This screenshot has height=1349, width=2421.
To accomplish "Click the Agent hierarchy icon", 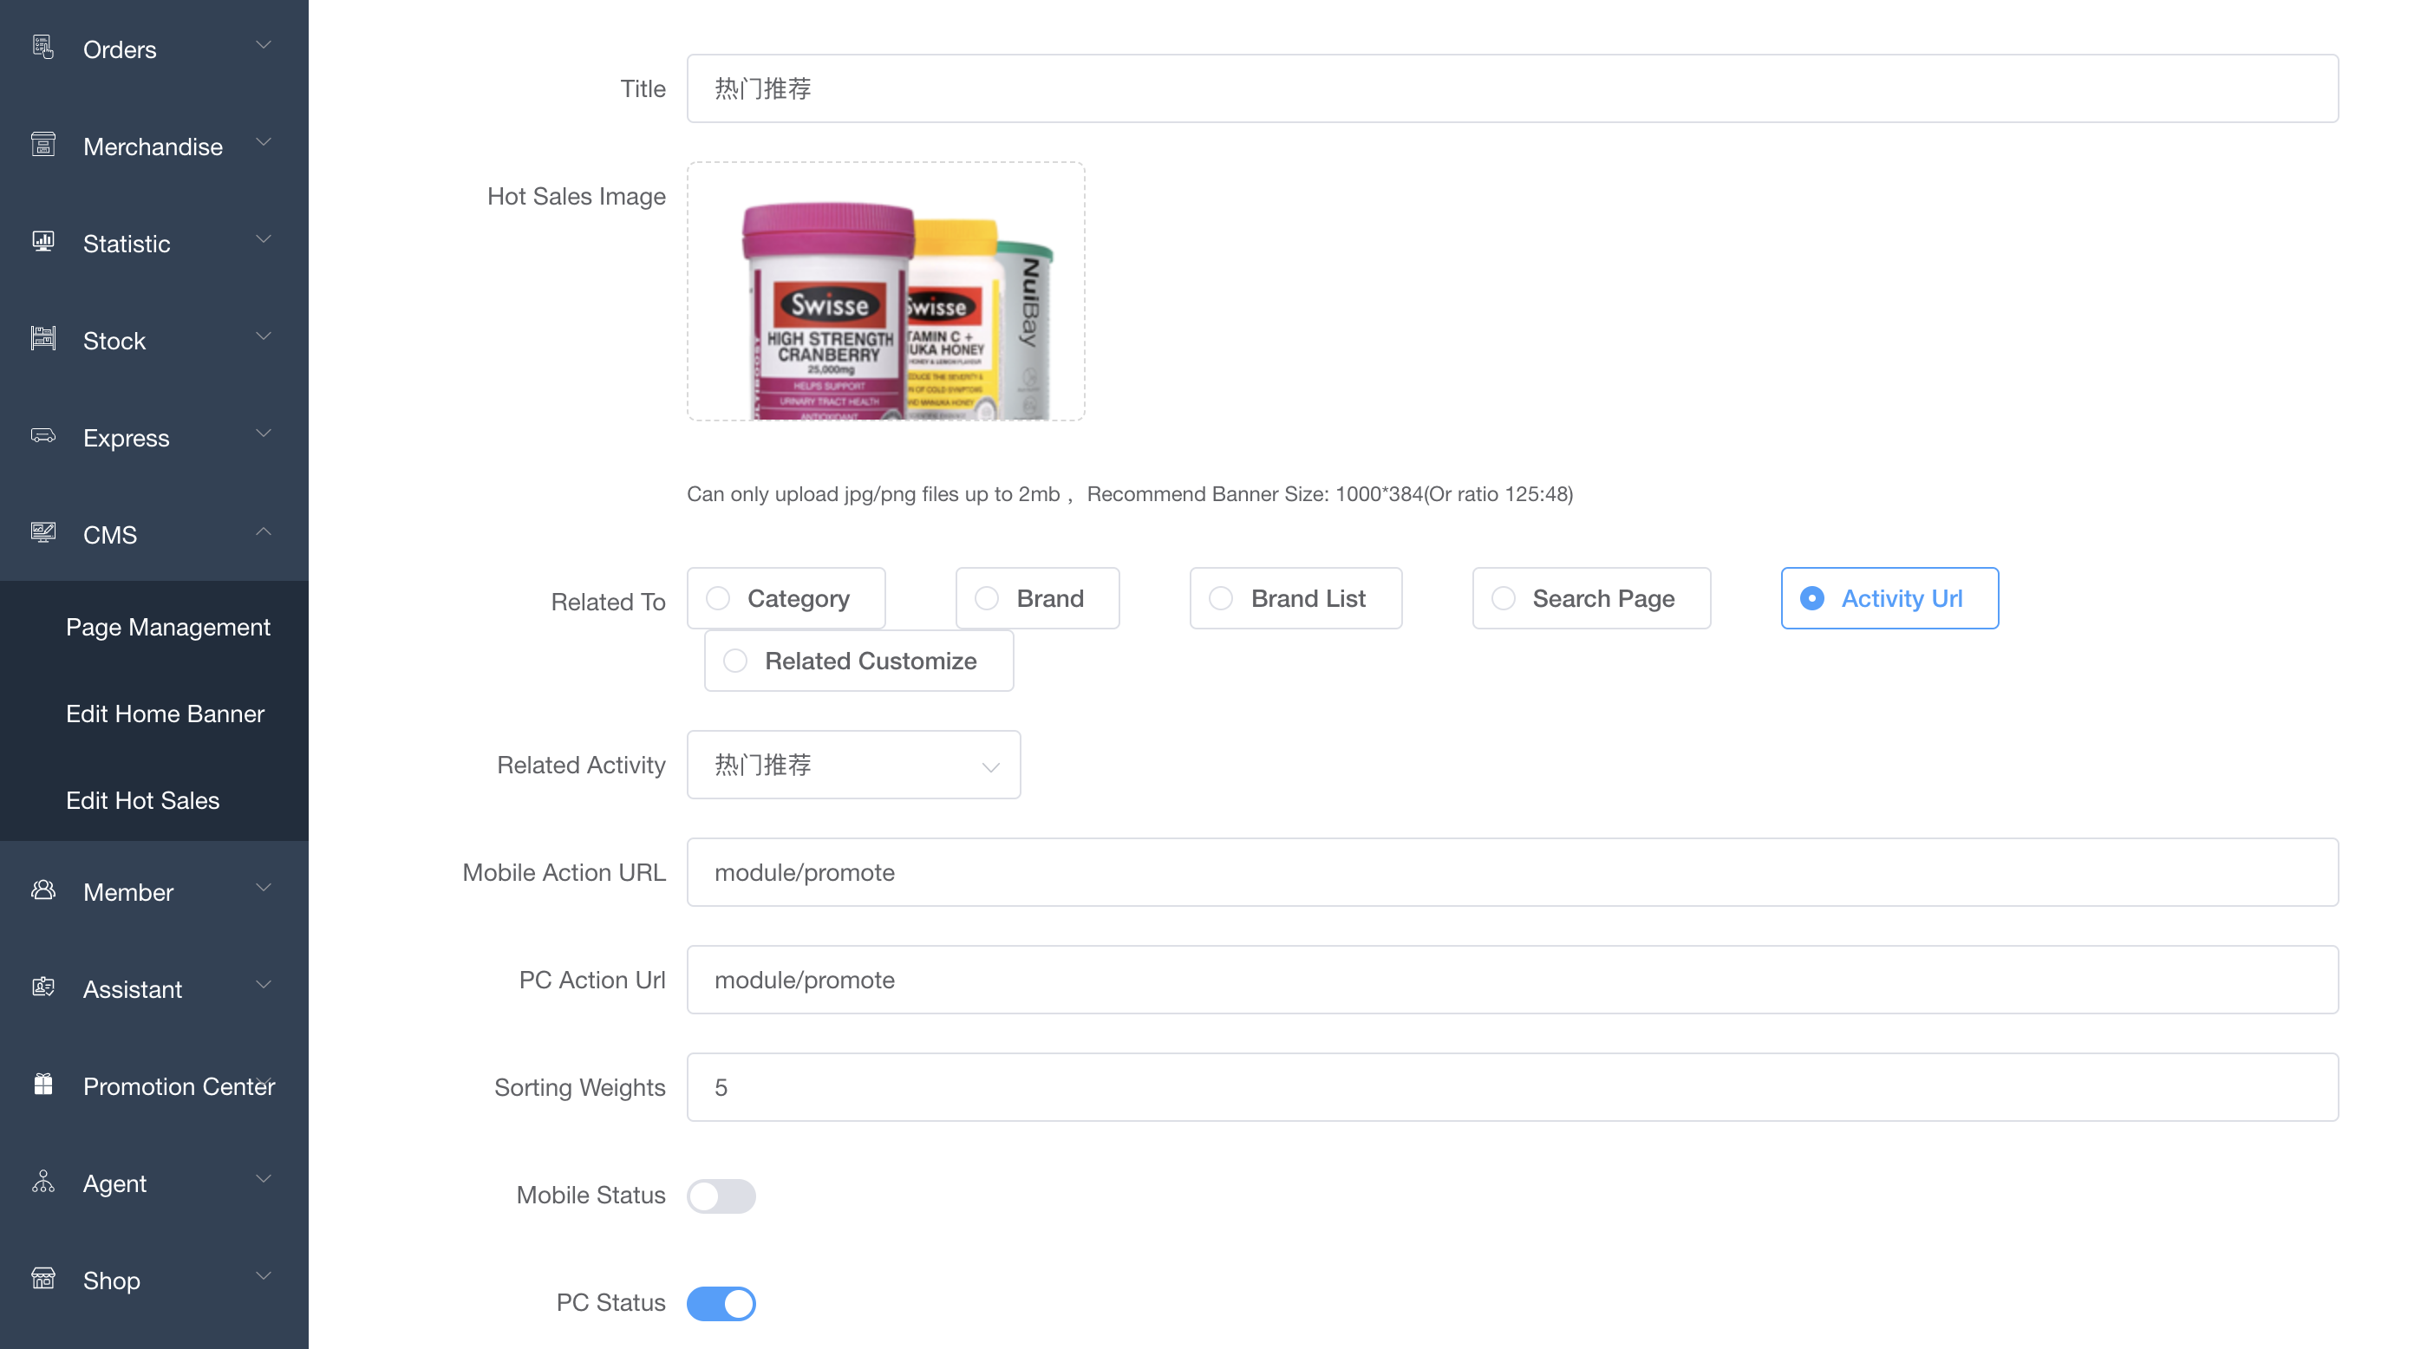I will pyautogui.click(x=43, y=1182).
